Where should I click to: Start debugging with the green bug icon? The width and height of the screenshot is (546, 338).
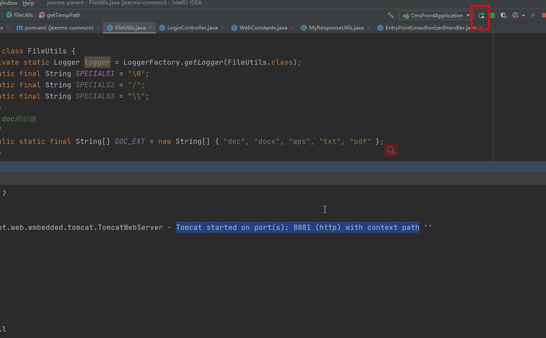493,16
